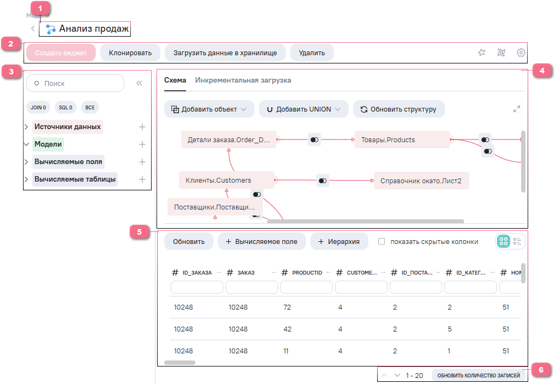
Task: Select Товары.Products schema node
Action: pos(402,139)
